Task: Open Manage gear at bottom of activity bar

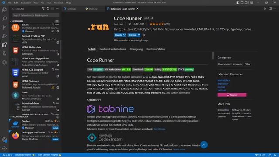Action: click(x=4, y=148)
